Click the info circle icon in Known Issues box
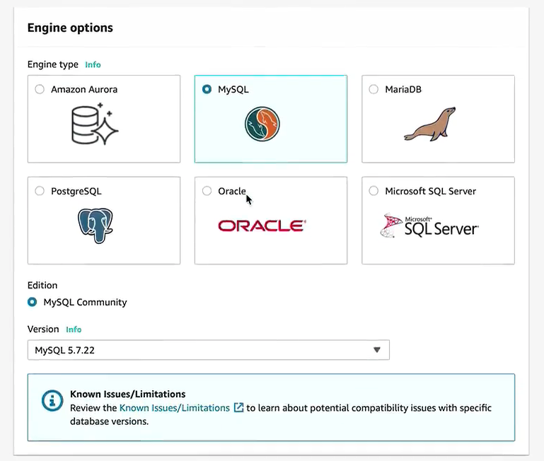Screen dimensions: 544x461 point(52,400)
